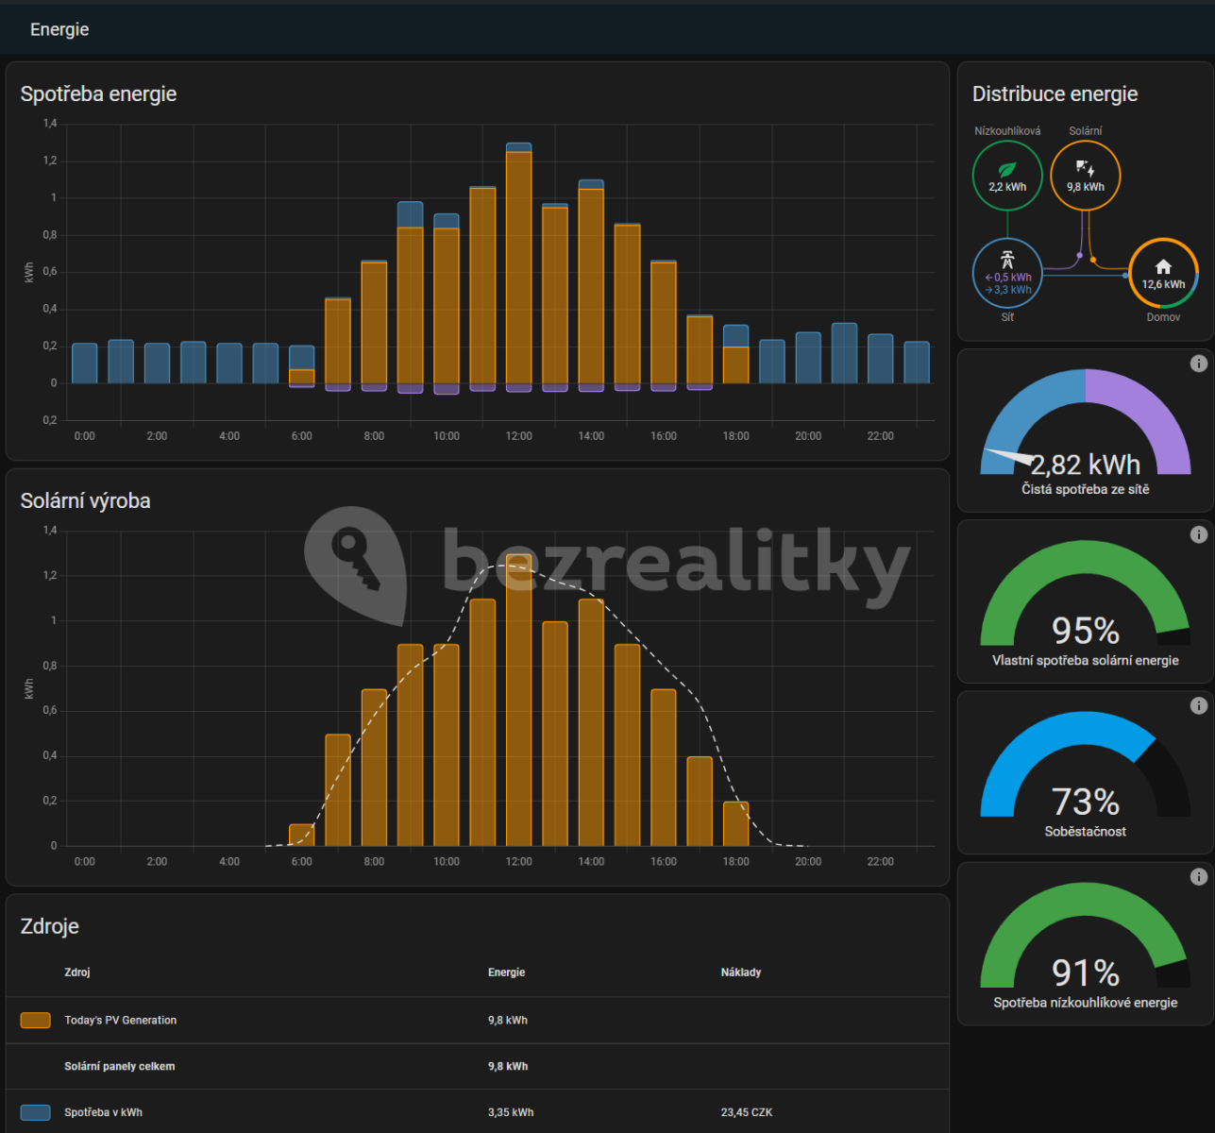Click blue swatch beside Spotřeba v kWh

pos(35,1112)
